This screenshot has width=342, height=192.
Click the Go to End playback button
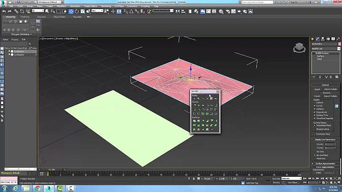(x=322, y=179)
